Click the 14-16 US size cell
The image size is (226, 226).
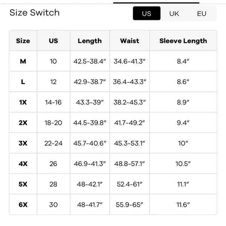(53, 102)
